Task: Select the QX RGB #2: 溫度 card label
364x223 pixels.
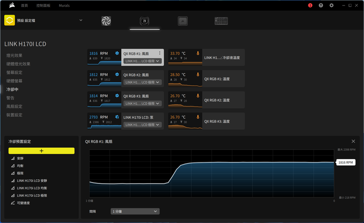Action: click(x=217, y=100)
